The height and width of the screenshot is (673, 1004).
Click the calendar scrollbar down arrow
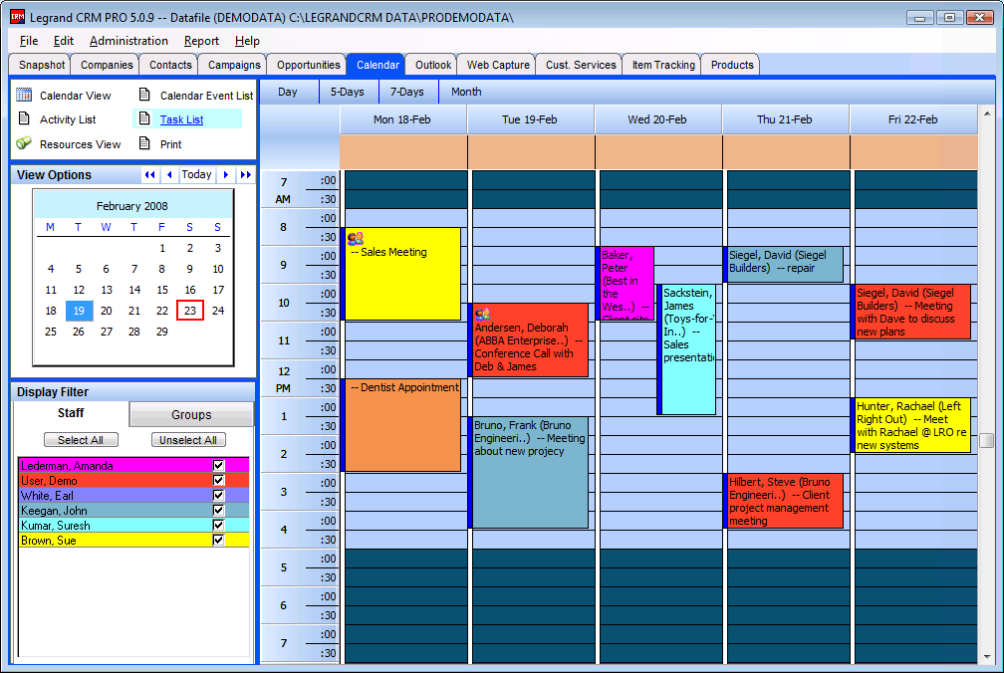click(986, 656)
